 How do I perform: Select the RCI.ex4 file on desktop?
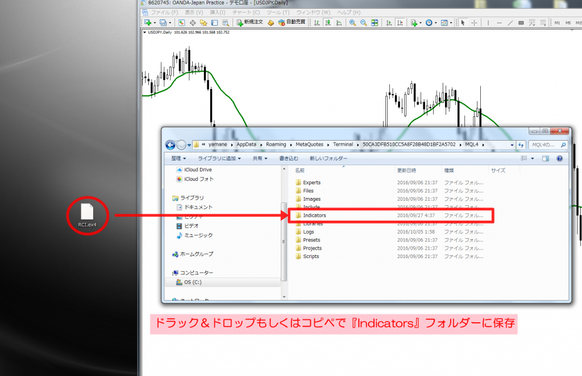(87, 216)
